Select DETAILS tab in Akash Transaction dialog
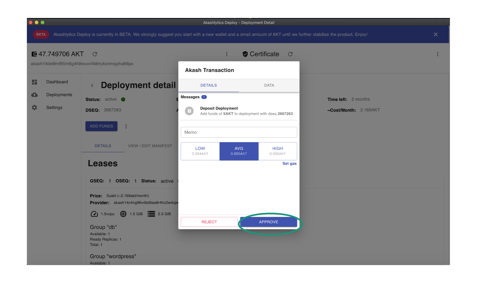This screenshot has height=283, width=477. pos(209,85)
